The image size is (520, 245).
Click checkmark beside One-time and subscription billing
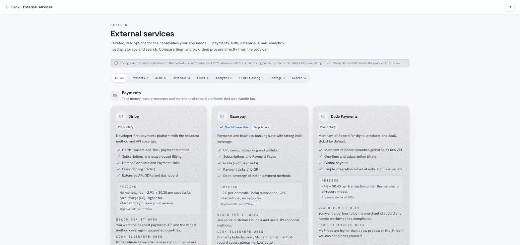pyautogui.click(x=320, y=157)
